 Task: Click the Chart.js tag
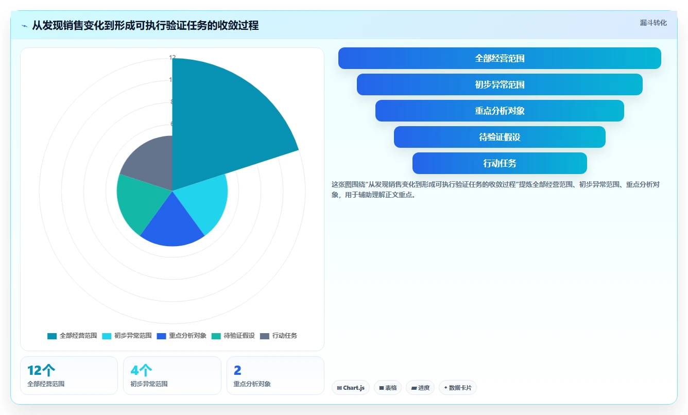pyautogui.click(x=351, y=388)
